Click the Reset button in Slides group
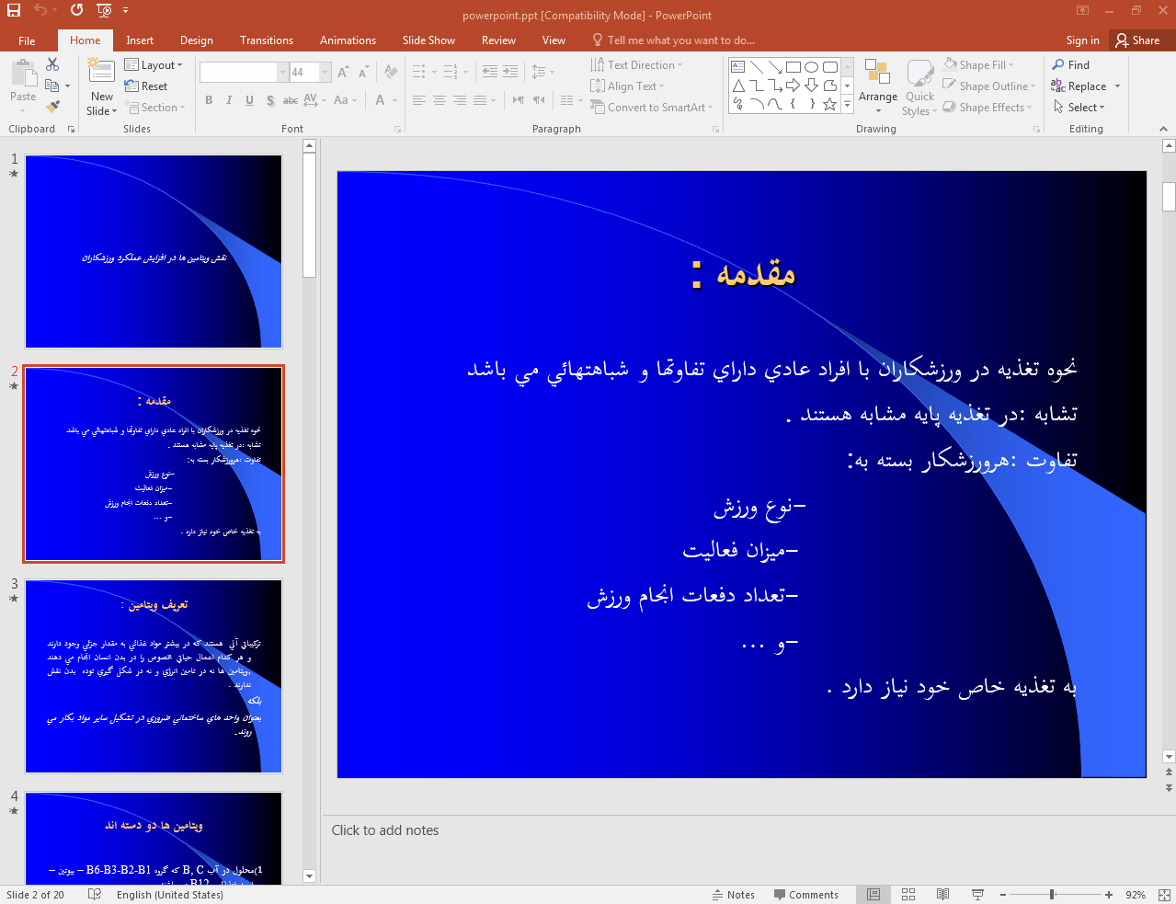Viewport: 1176px width, 904px height. [146, 86]
